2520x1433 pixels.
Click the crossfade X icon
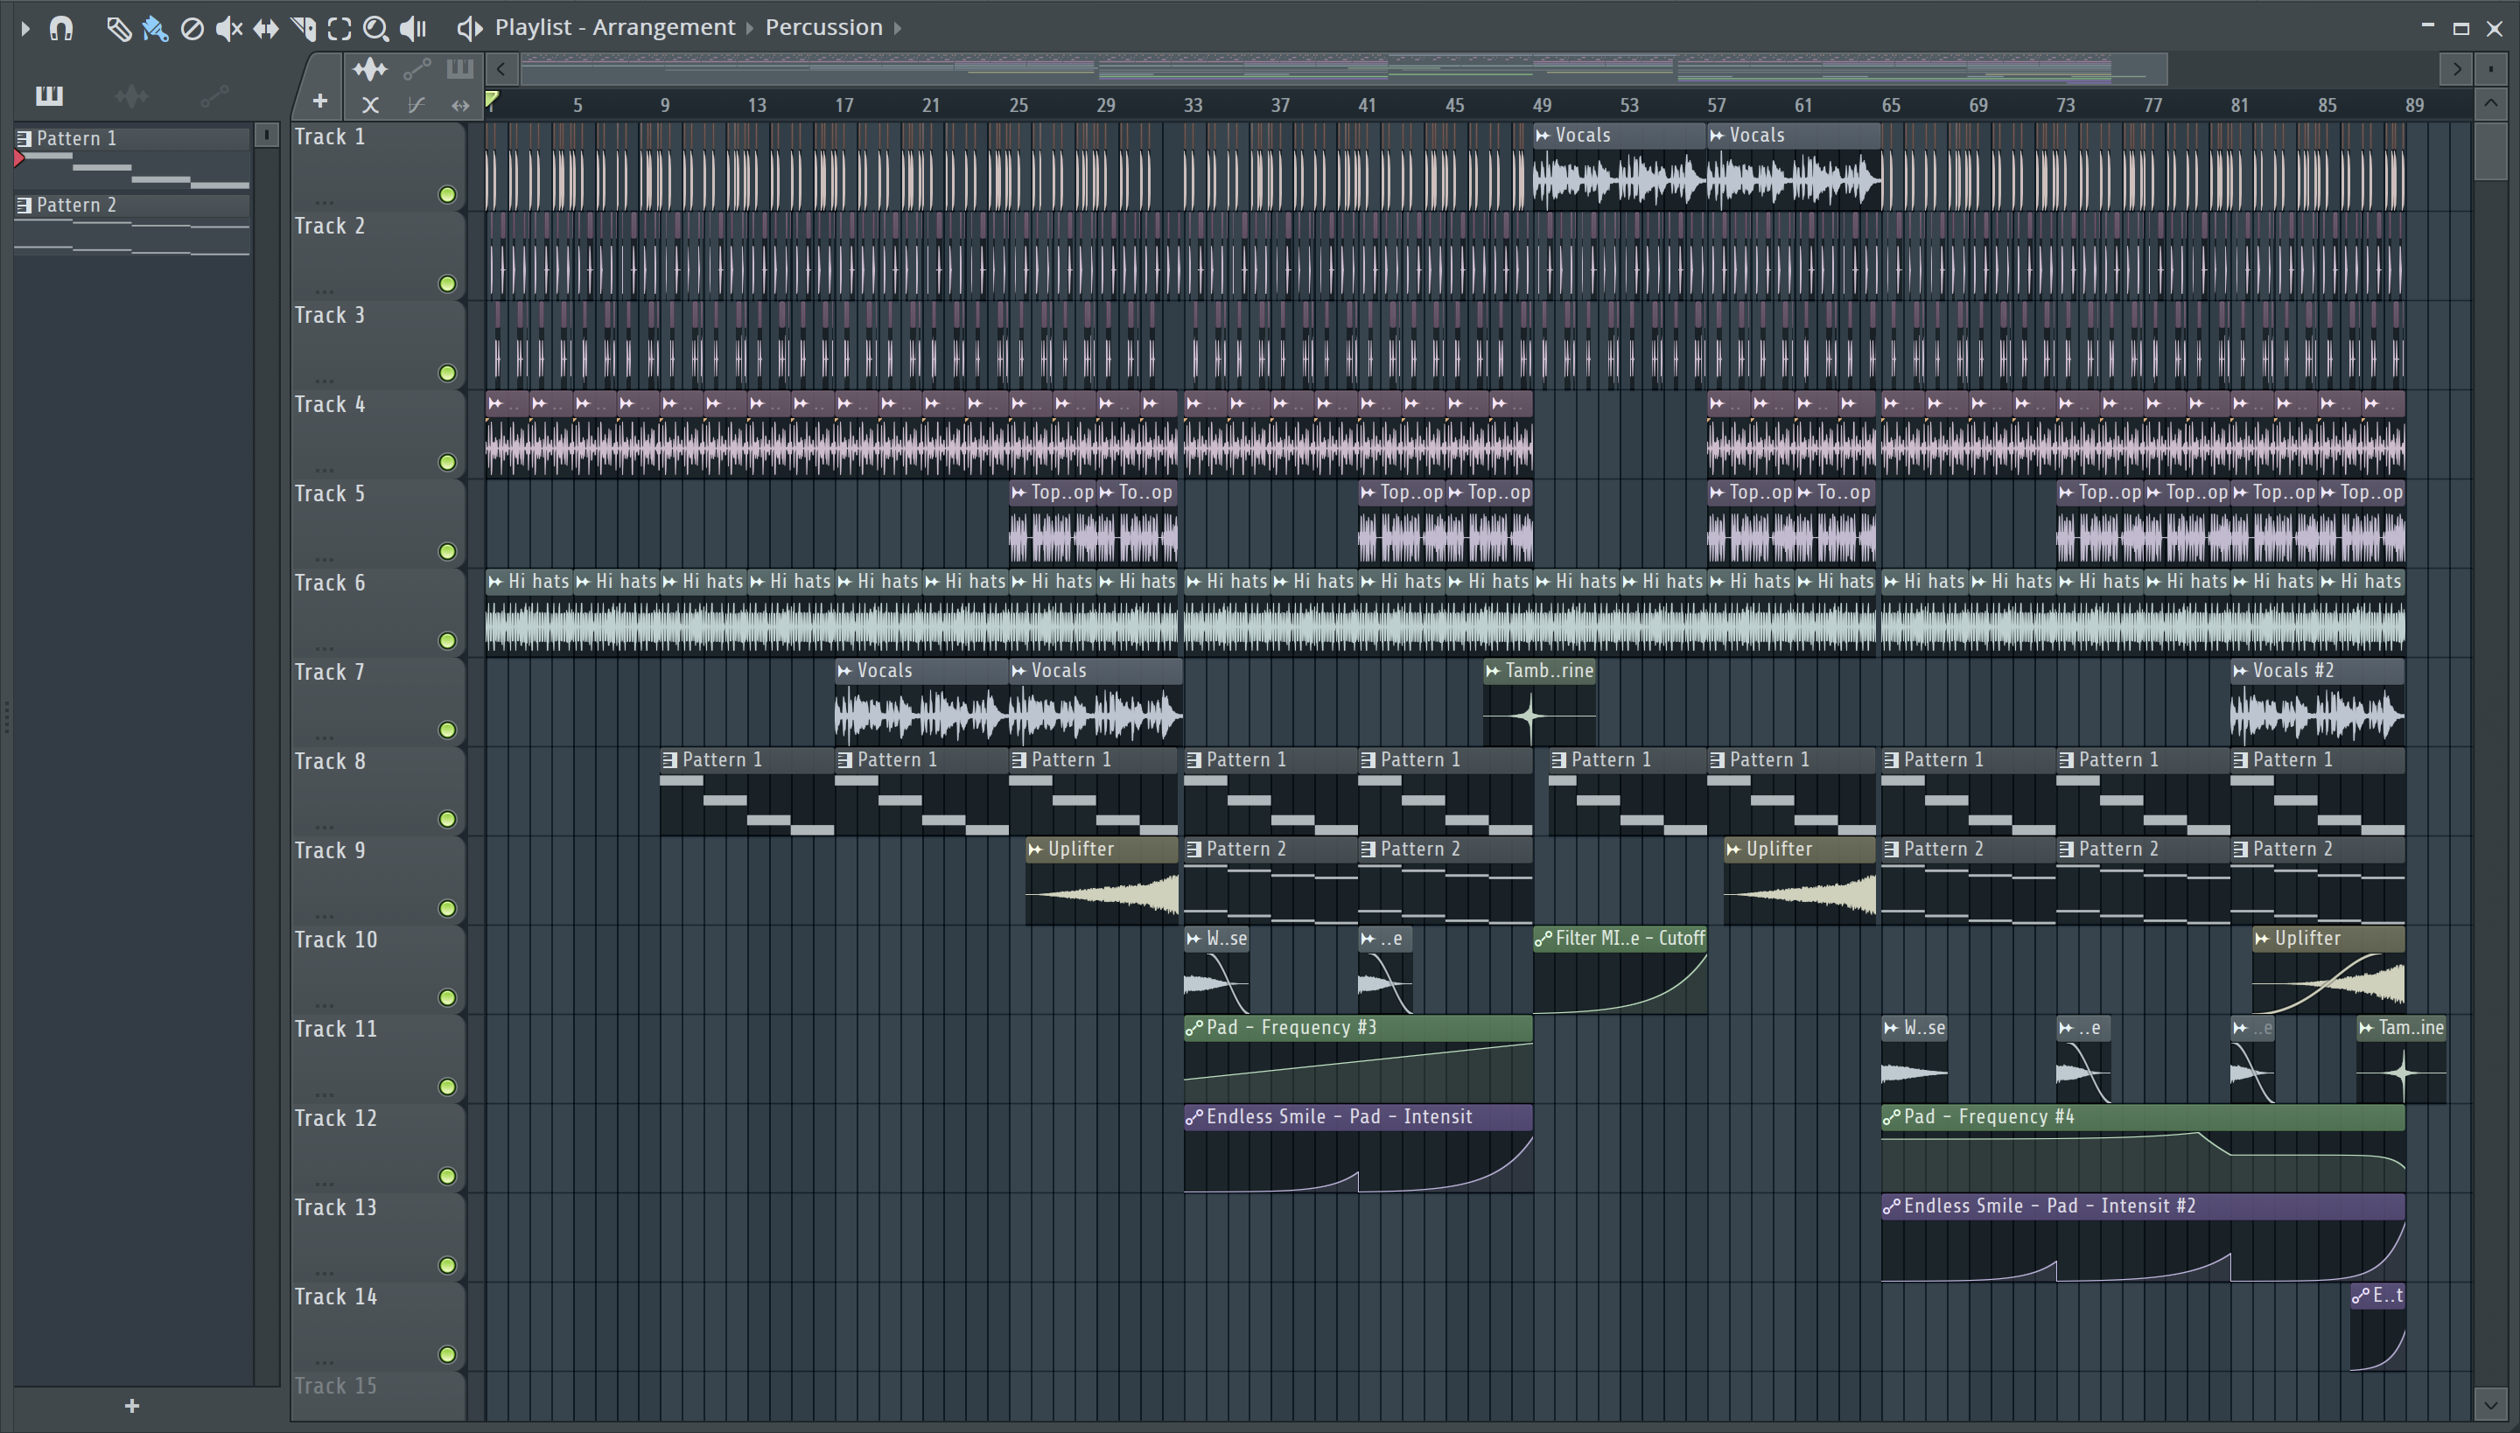370,105
